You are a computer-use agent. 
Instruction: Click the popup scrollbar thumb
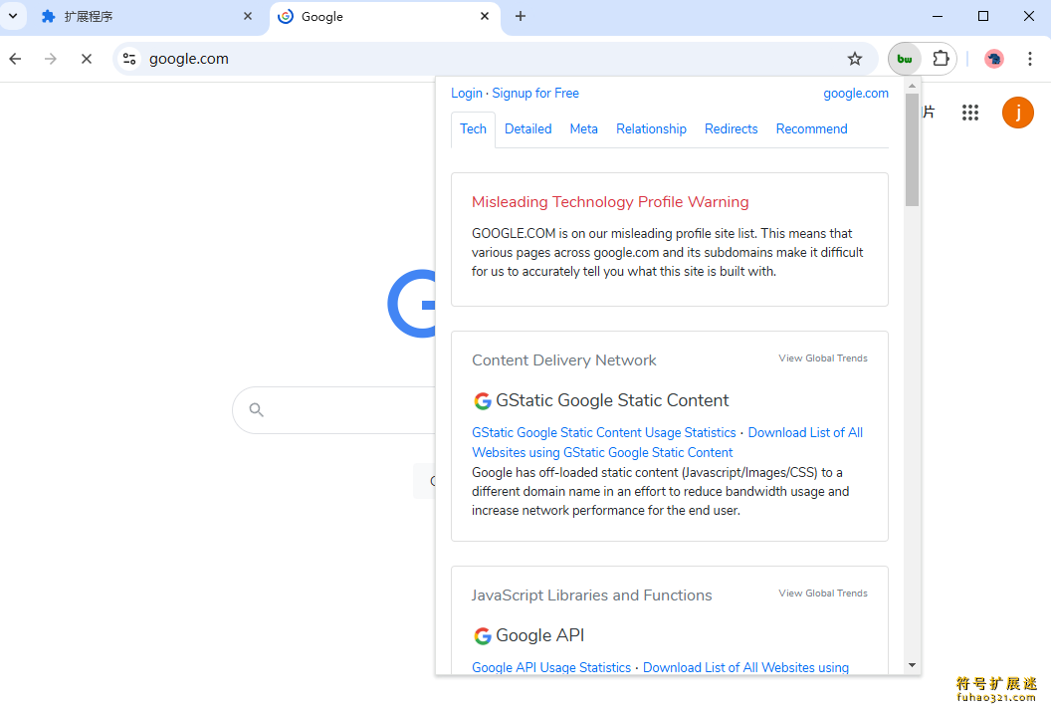click(912, 149)
